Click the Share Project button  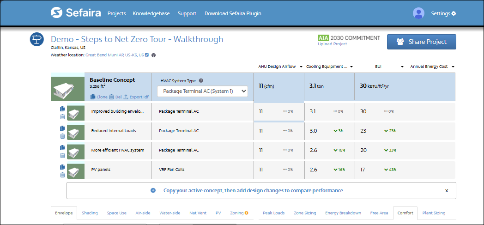tap(422, 42)
